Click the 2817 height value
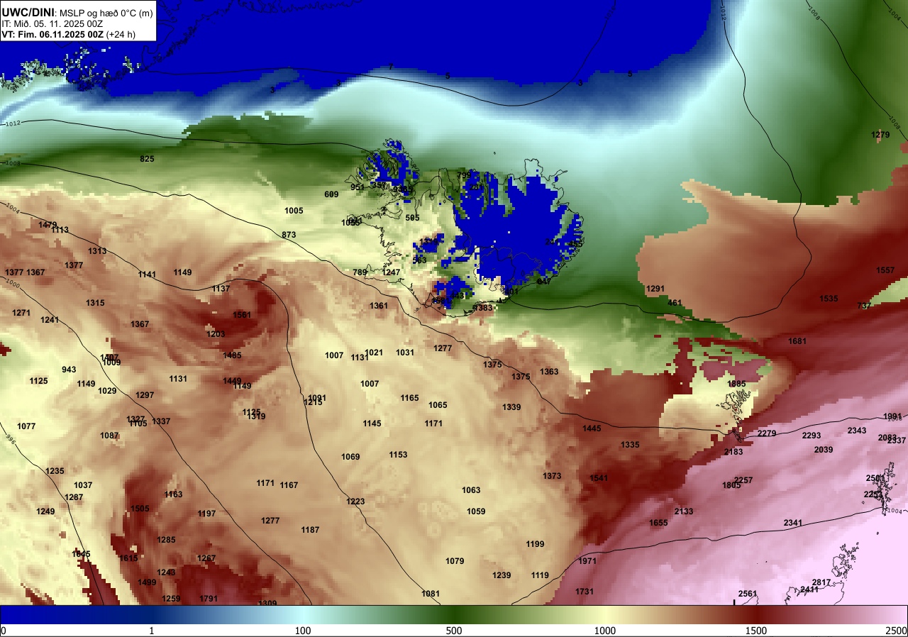Viewport: 908px width, 637px height. click(x=821, y=582)
